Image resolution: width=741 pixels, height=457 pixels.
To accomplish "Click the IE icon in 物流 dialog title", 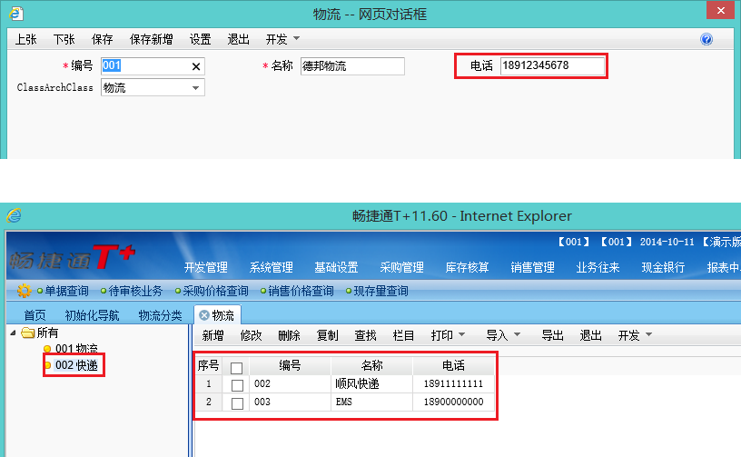I will pyautogui.click(x=16, y=14).
